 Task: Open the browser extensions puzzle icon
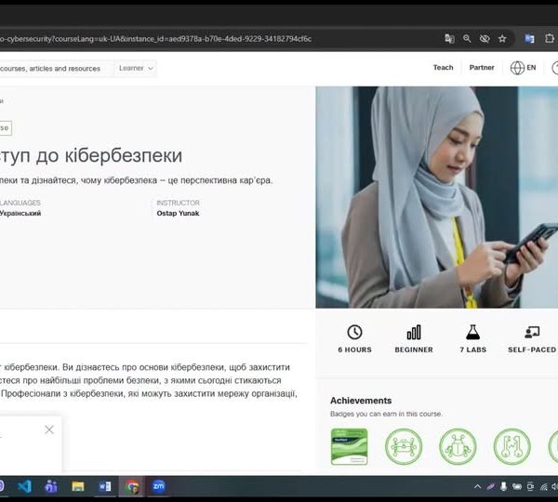(549, 39)
